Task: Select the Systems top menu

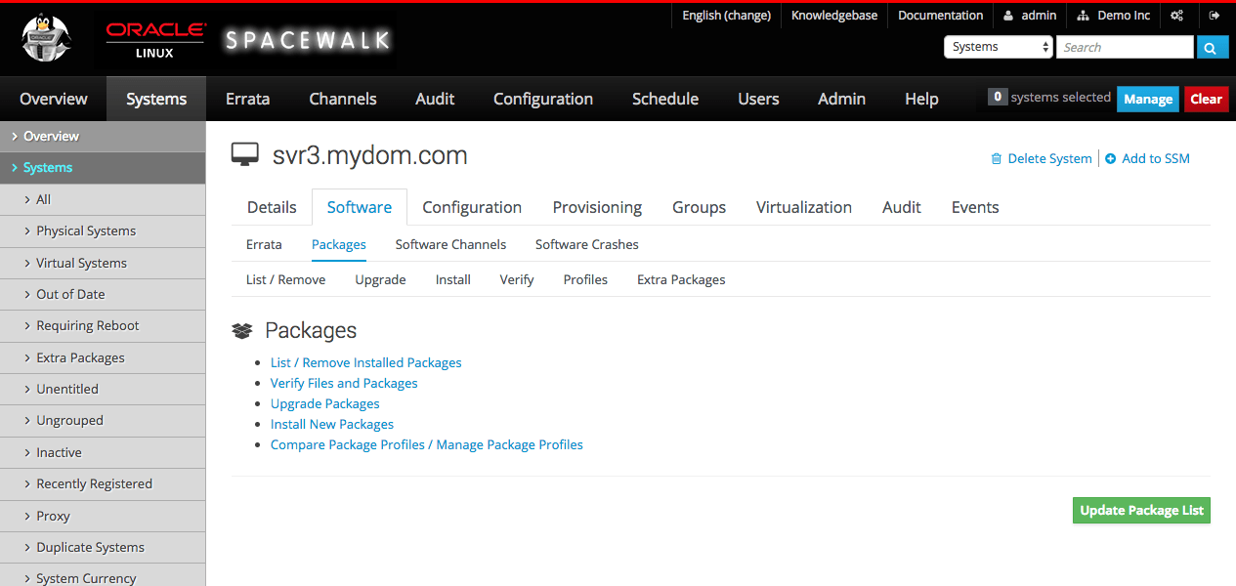Action: pos(156,99)
